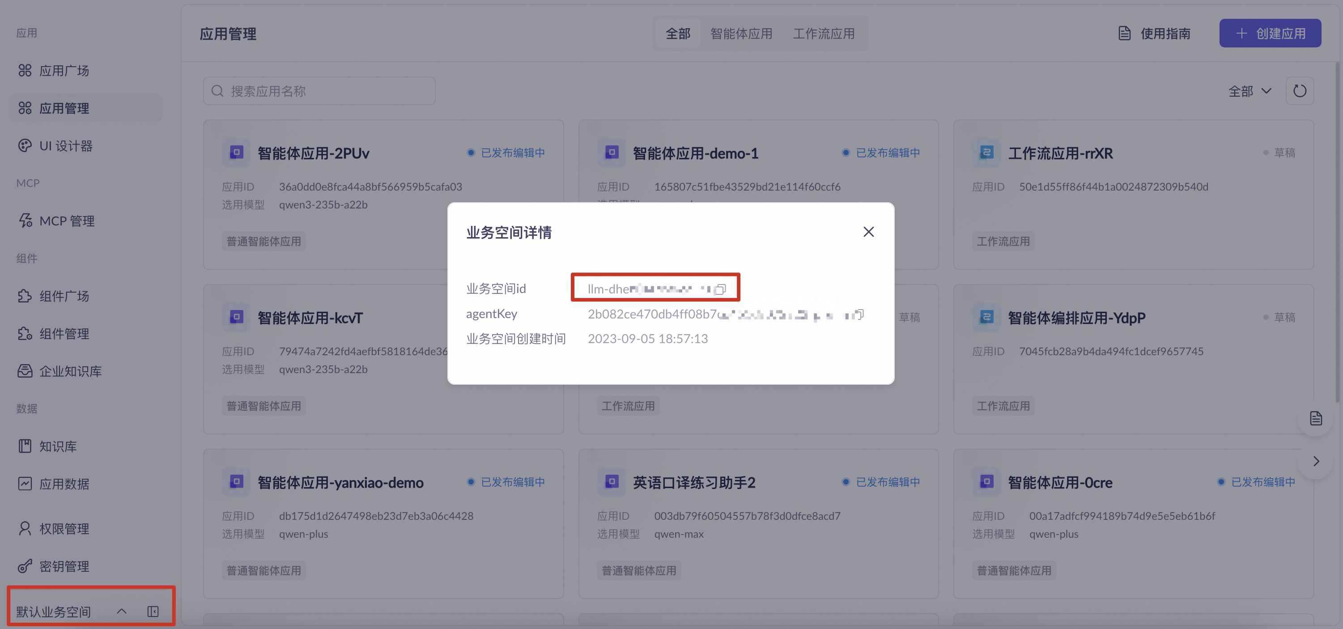Collapse the sidebar panel icon

(x=153, y=611)
